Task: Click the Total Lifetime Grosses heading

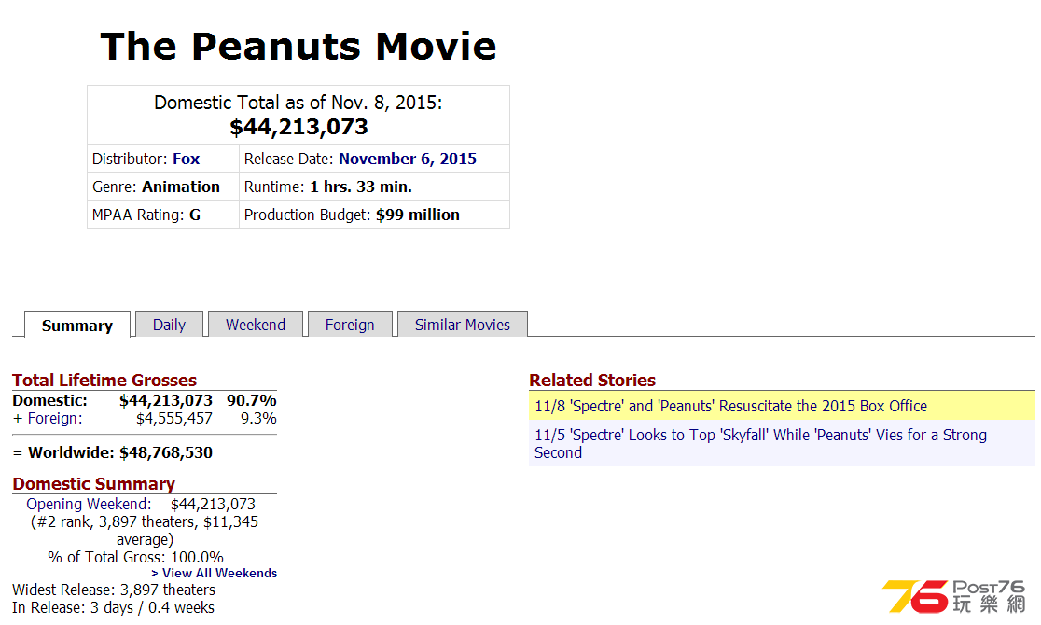Action: point(104,380)
